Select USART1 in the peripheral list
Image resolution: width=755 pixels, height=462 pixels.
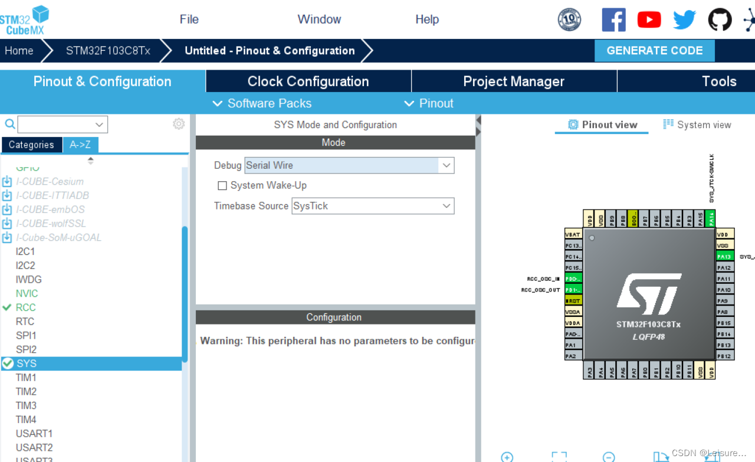pos(34,434)
